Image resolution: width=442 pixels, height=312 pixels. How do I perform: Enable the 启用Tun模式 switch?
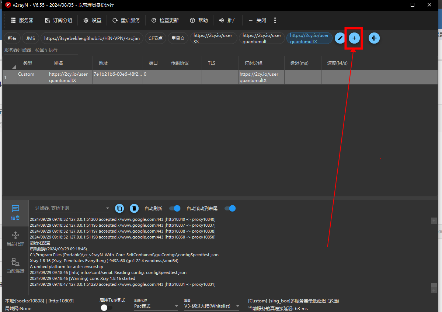[106, 308]
